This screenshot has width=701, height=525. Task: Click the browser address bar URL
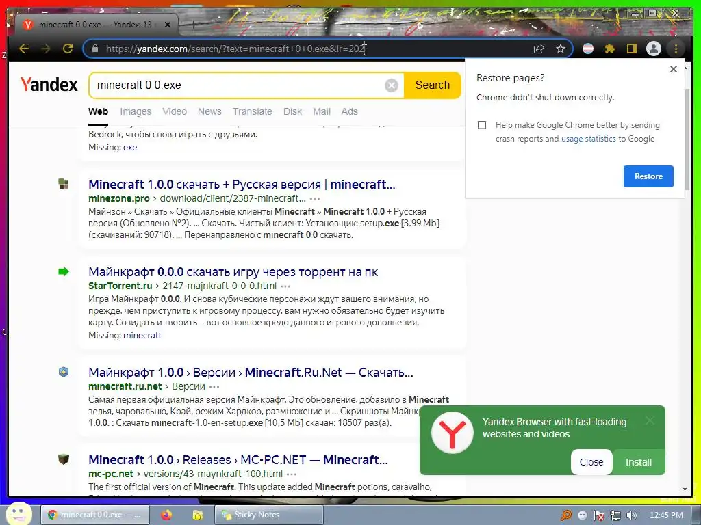click(x=236, y=49)
